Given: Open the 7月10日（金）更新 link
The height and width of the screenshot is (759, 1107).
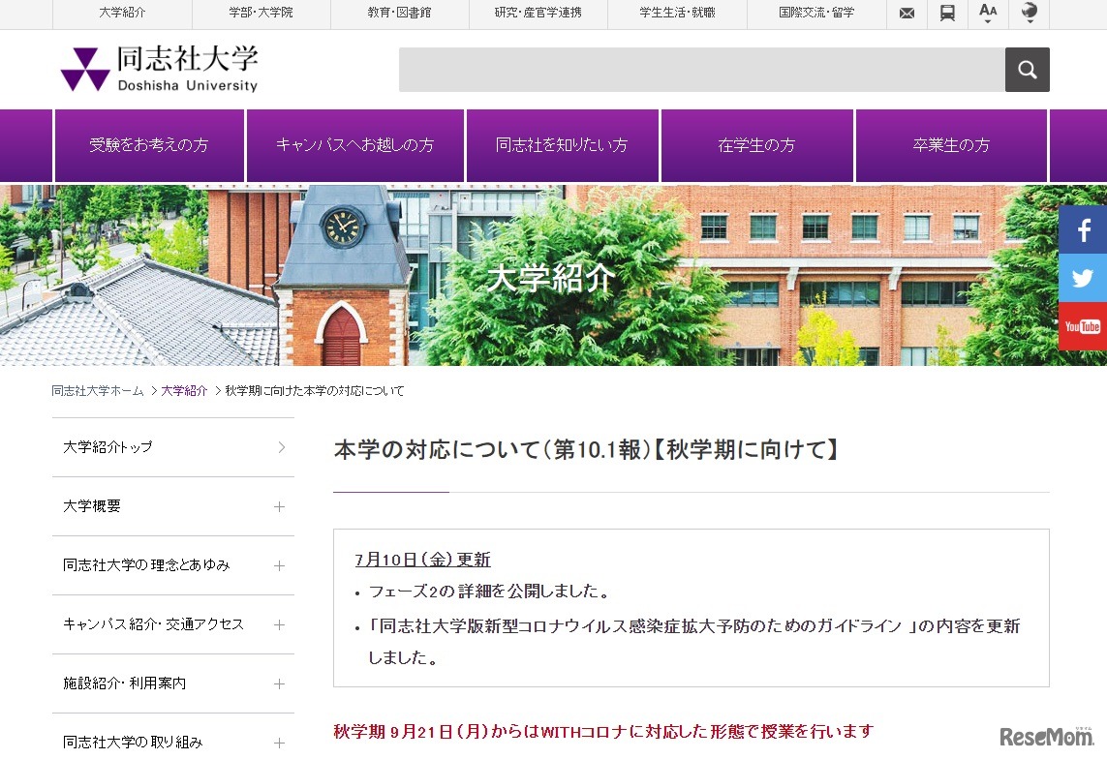Looking at the screenshot, I should tap(423, 559).
